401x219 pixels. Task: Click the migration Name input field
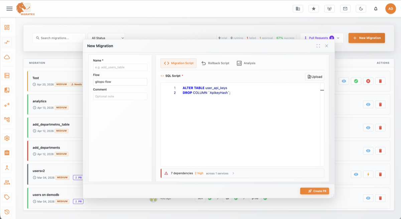point(120,67)
